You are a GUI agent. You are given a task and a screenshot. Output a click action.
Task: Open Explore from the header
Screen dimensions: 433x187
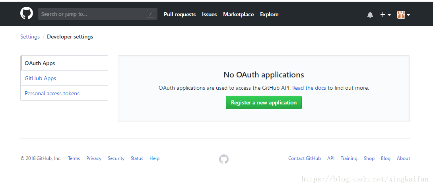point(269,14)
